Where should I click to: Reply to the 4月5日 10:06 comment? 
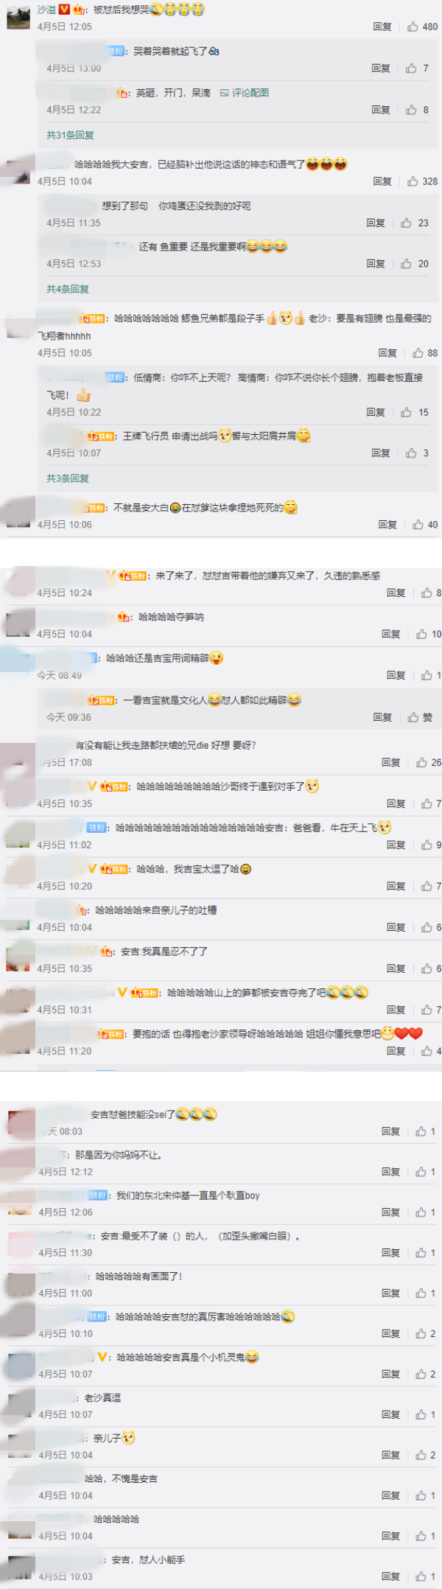(x=387, y=525)
